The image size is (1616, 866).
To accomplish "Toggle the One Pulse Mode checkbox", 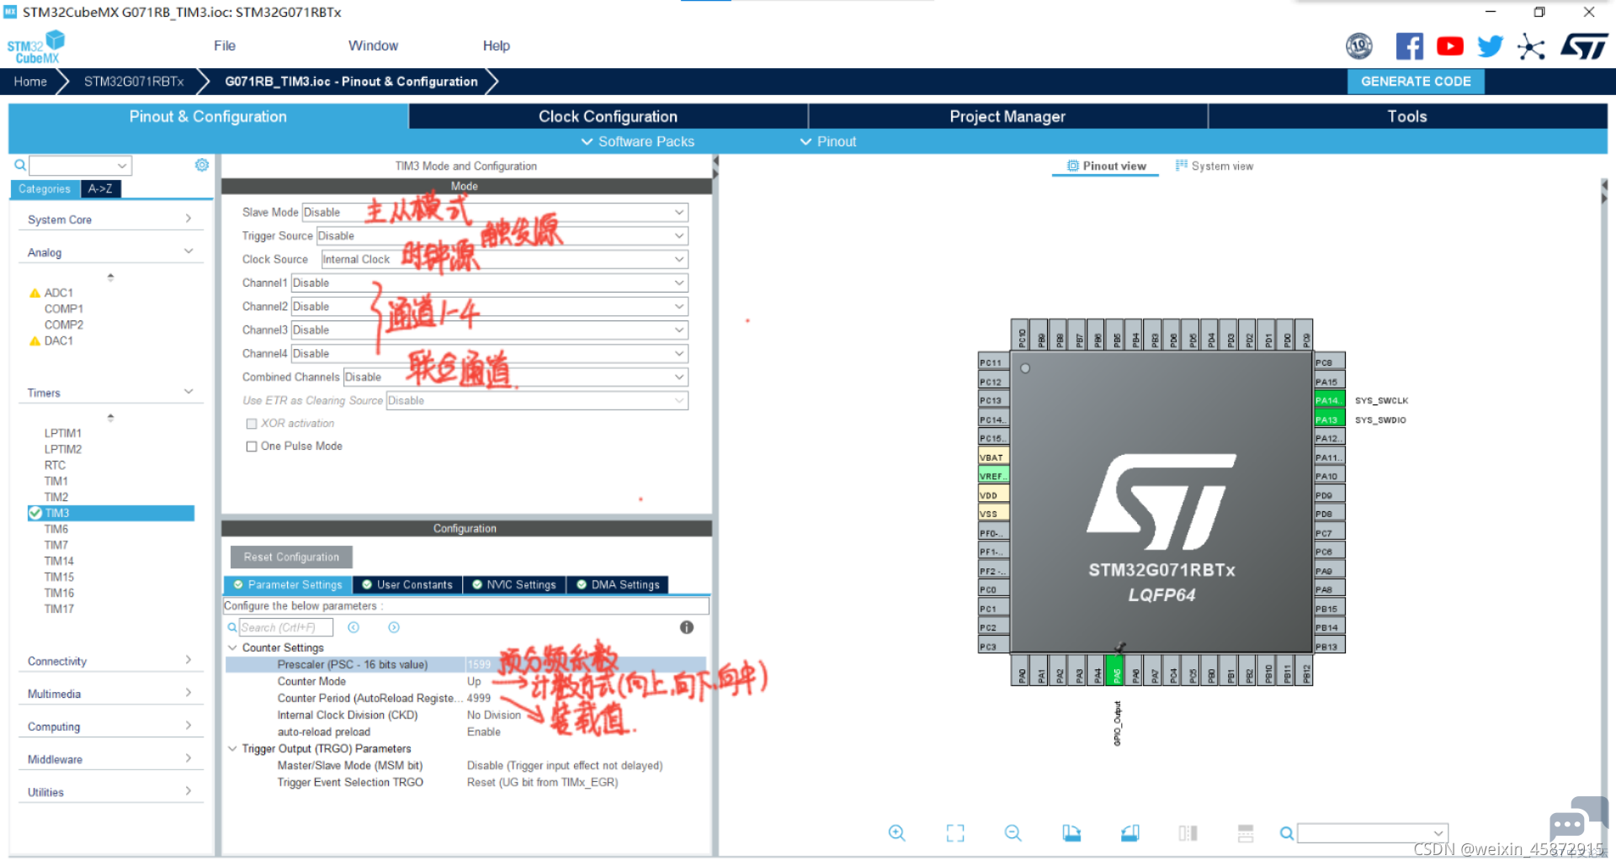I will click(251, 446).
